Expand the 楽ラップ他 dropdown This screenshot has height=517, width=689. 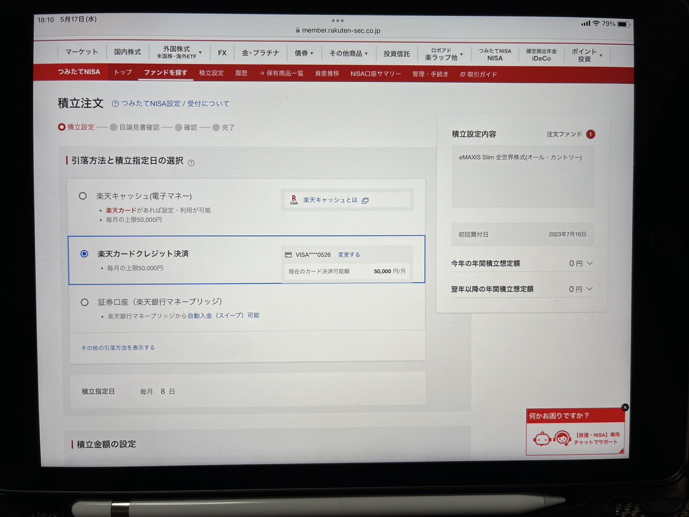click(443, 55)
